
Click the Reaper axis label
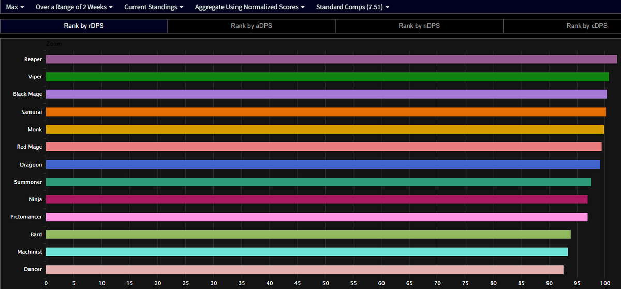(33, 59)
